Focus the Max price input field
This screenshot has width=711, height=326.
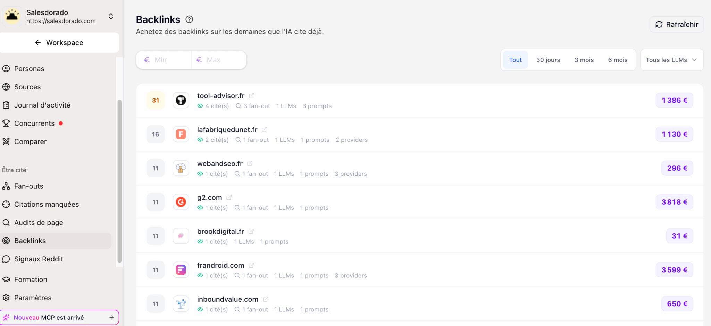219,60
